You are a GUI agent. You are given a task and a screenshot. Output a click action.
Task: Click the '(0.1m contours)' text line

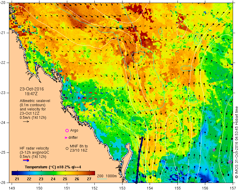click(x=33, y=105)
